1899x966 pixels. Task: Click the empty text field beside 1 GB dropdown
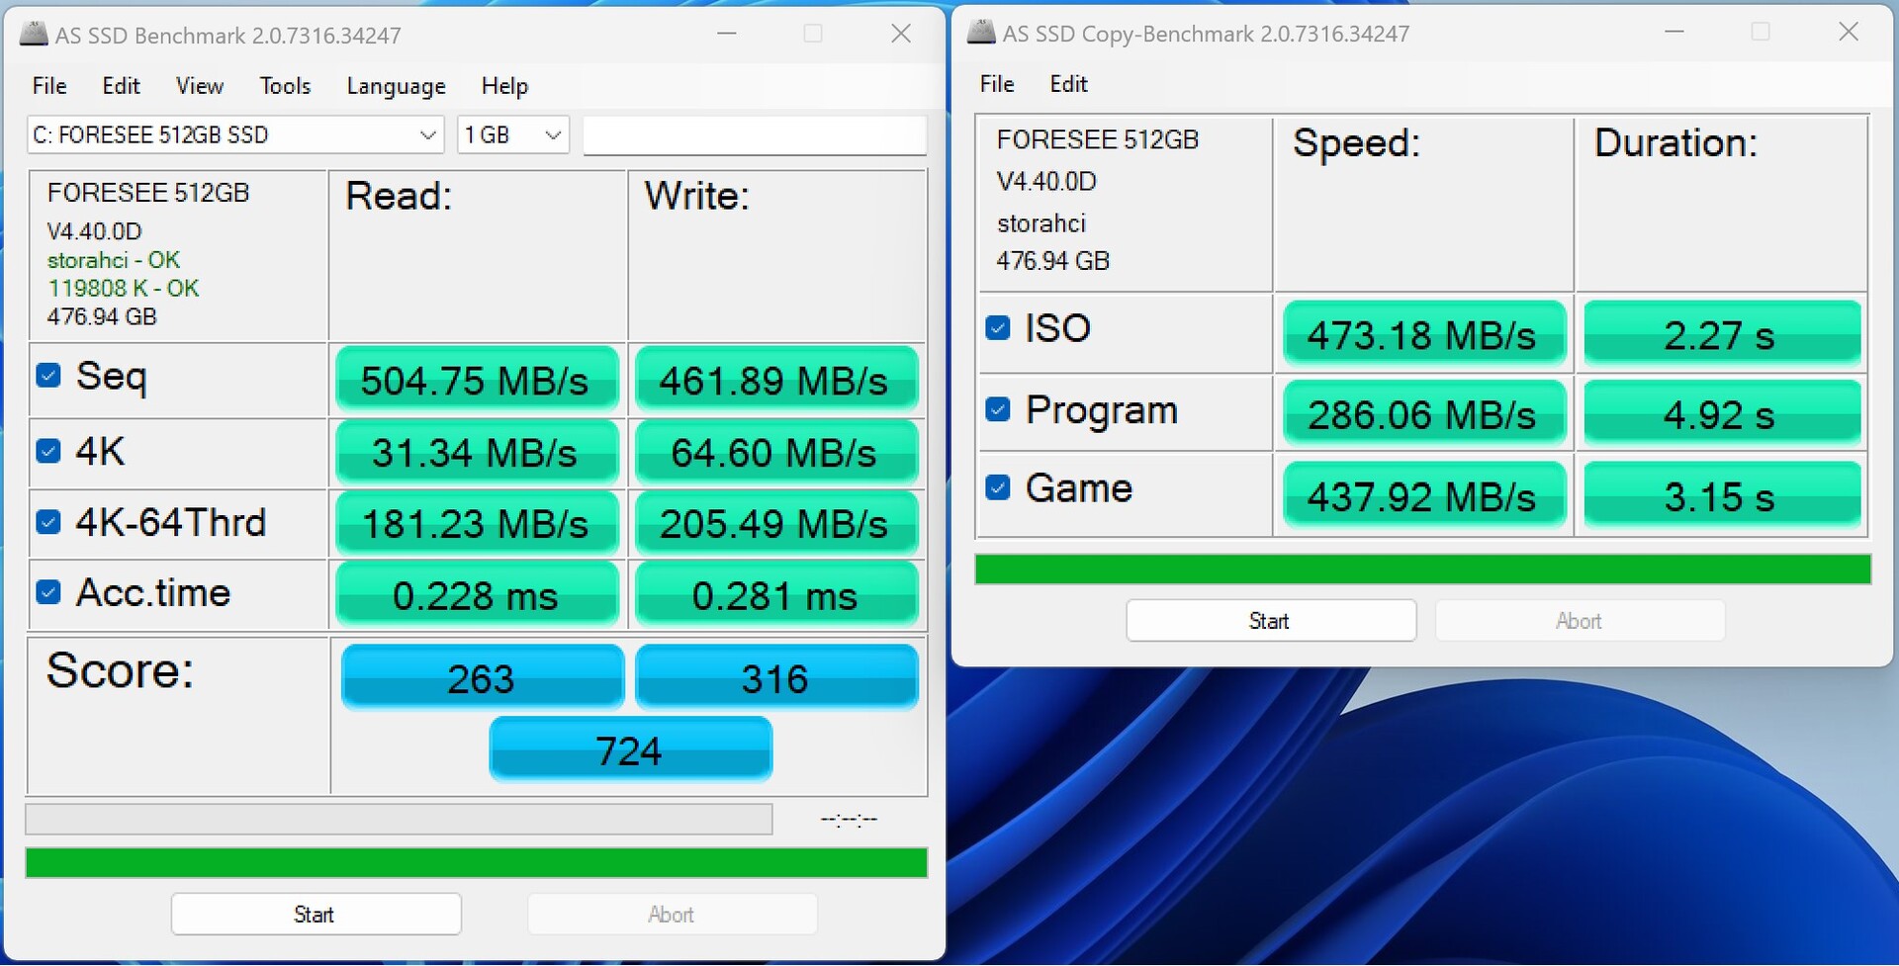pos(755,135)
